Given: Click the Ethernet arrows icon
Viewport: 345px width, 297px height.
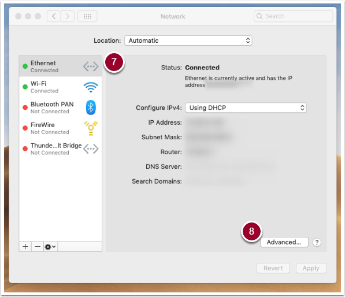Looking at the screenshot, I should (91, 66).
